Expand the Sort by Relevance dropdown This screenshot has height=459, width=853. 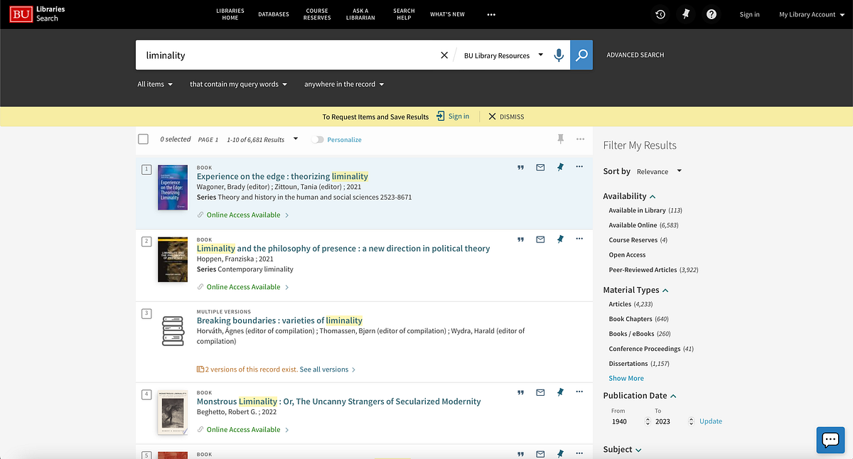(x=659, y=171)
